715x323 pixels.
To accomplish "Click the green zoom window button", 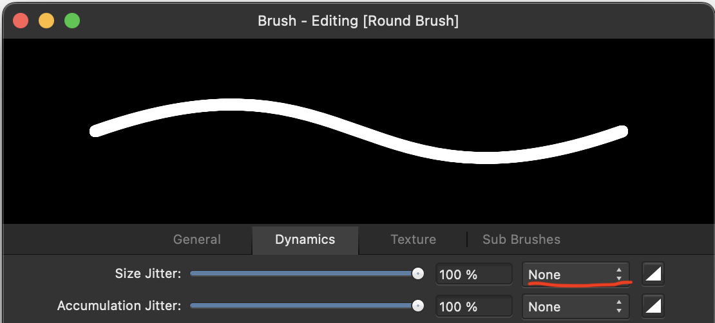I will pyautogui.click(x=72, y=21).
